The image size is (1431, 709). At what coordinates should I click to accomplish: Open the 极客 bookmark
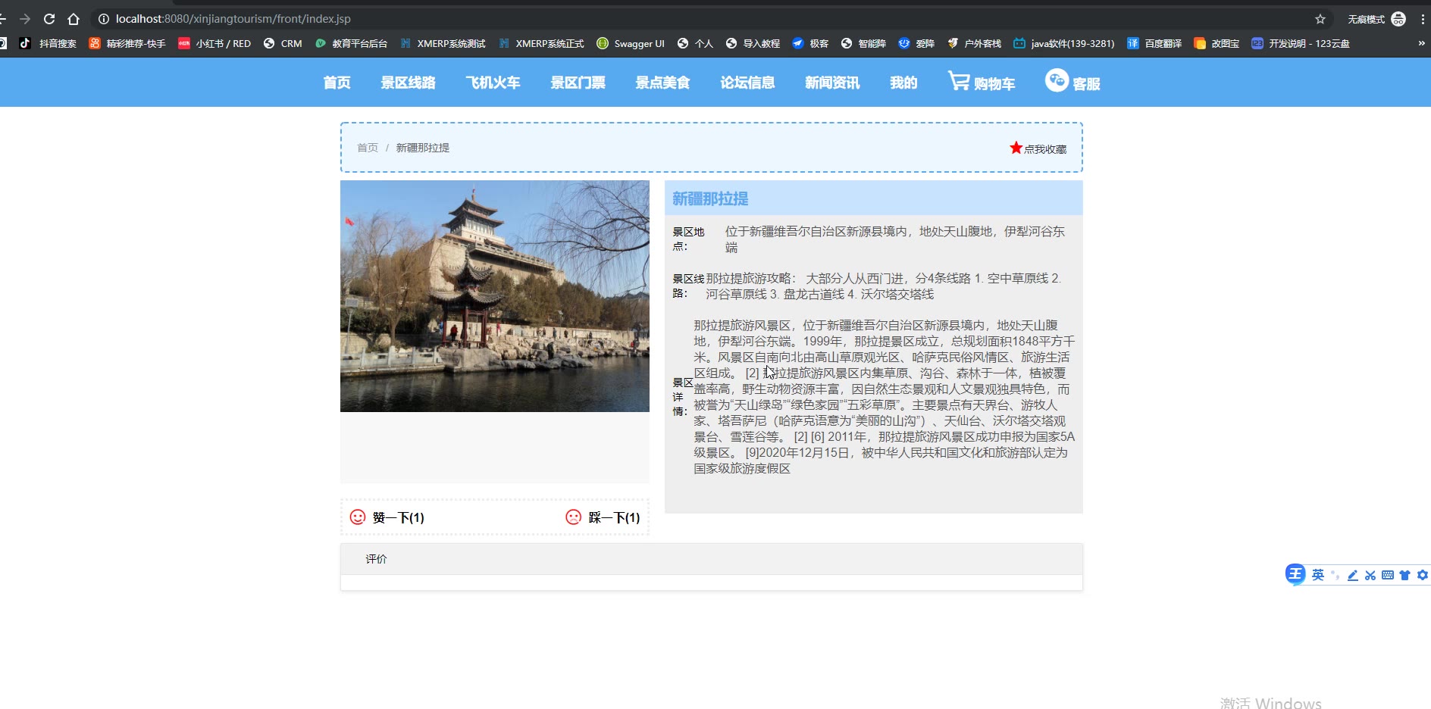[x=810, y=43]
